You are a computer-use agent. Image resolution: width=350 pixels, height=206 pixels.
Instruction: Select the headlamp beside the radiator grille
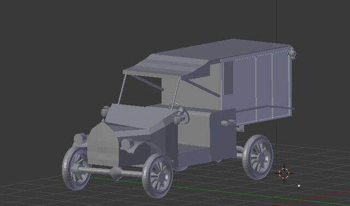pyautogui.click(x=127, y=144)
